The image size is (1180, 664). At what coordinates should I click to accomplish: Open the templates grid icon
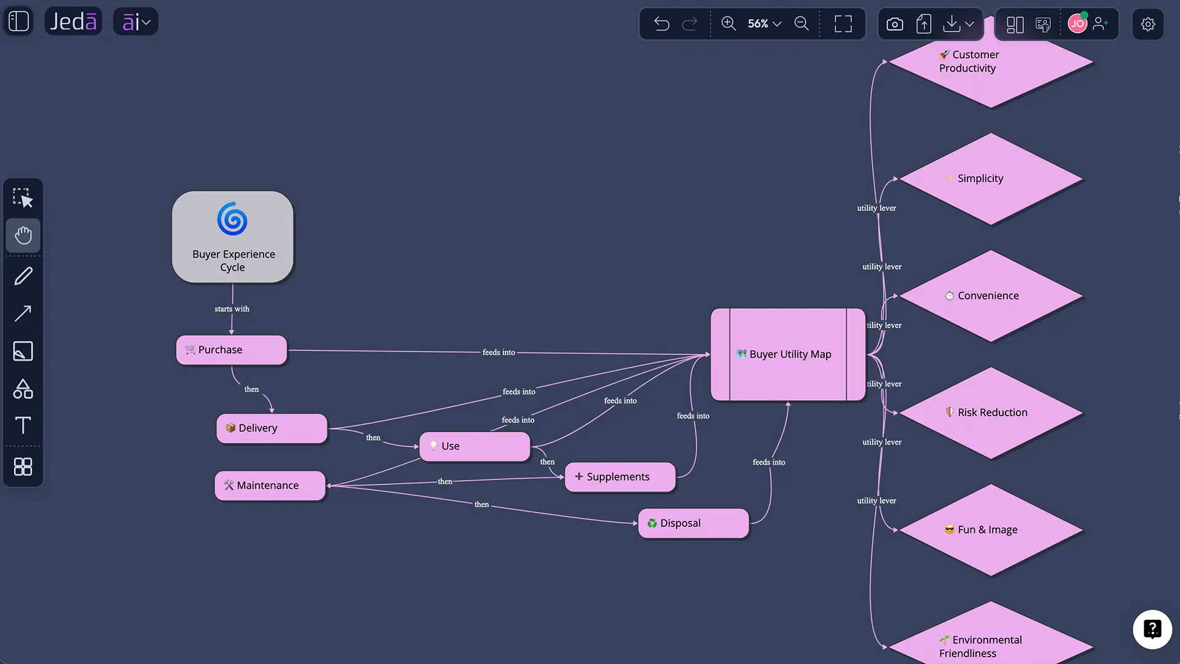coord(23,467)
